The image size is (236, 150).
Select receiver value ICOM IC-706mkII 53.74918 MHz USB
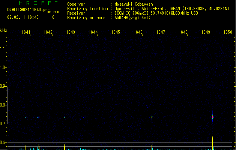[156, 13]
